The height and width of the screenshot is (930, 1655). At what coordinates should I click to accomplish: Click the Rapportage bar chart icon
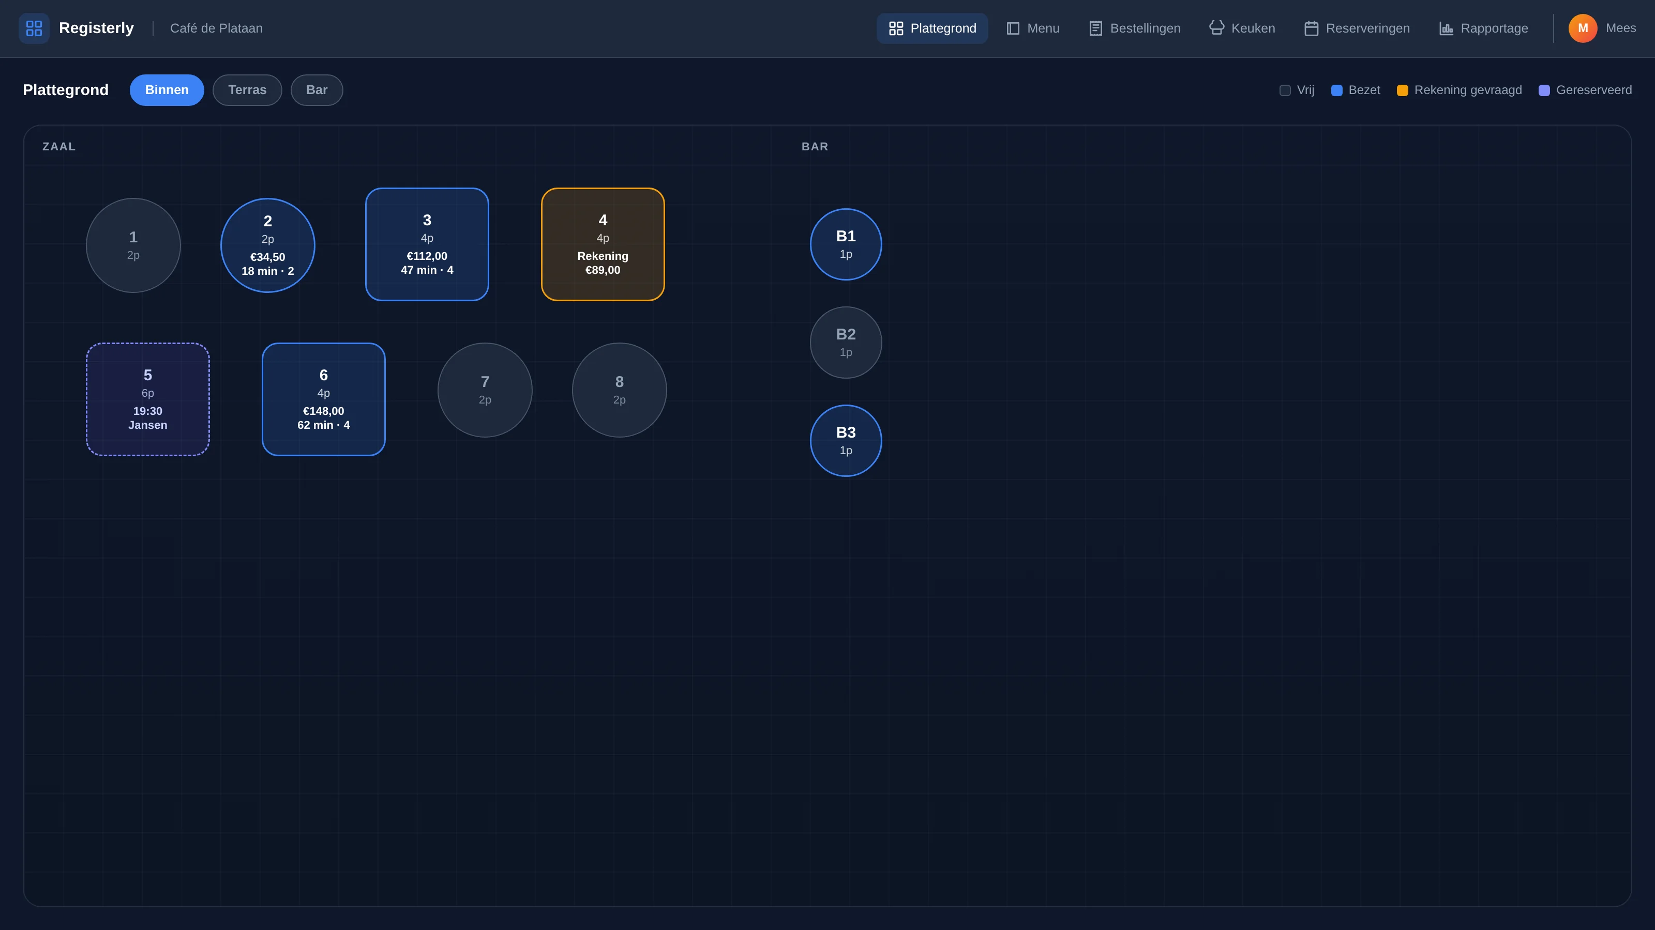(1446, 28)
